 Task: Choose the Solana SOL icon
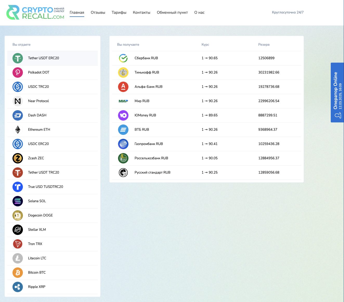click(18, 201)
